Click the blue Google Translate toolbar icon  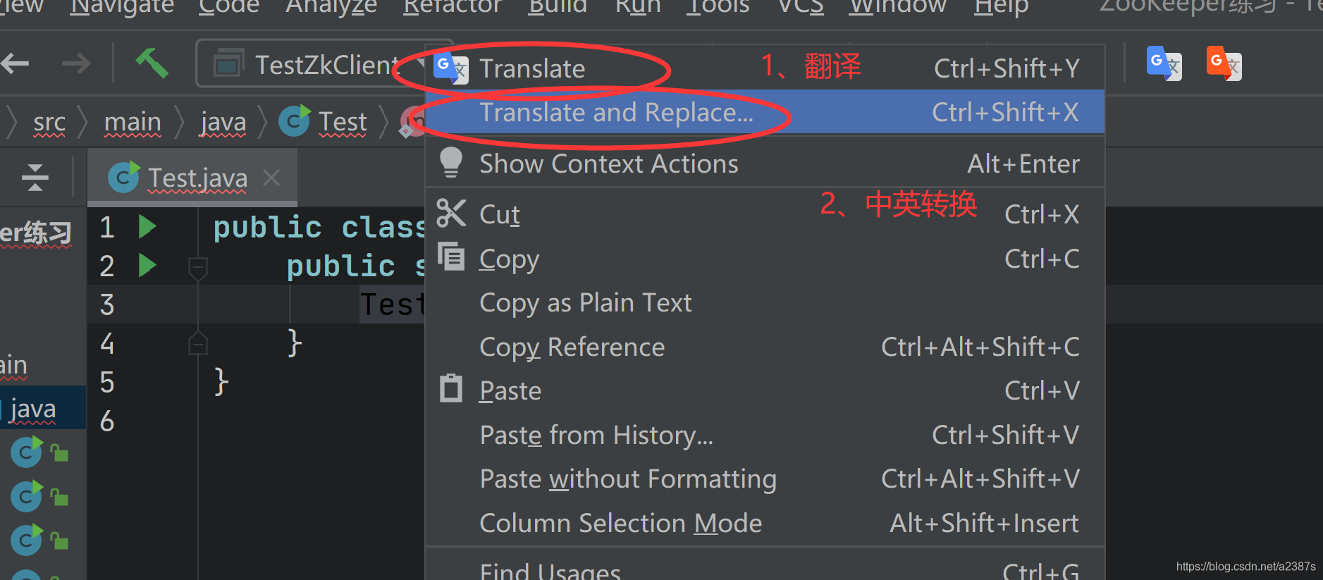point(1164,64)
